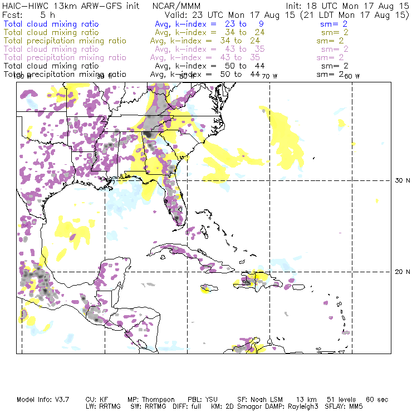The image size is (412, 412).
Task: Click the Yucatan peninsula on the map
Action: (114, 274)
